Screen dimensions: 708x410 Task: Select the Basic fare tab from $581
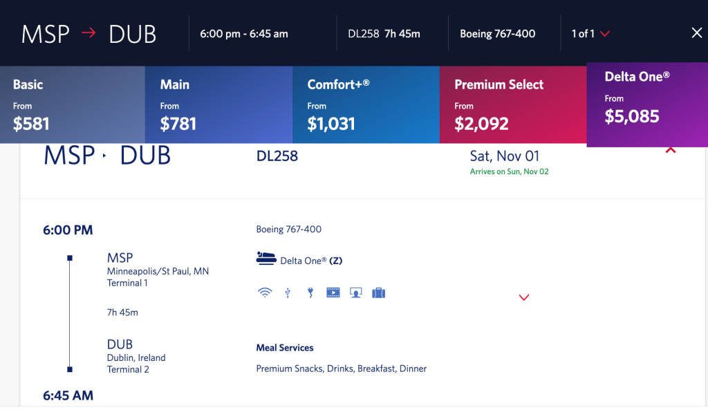tap(73, 105)
